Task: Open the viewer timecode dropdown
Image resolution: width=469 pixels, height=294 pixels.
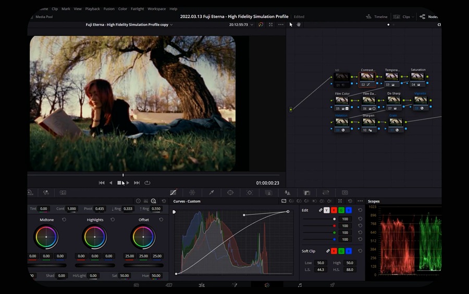Action: [x=252, y=24]
